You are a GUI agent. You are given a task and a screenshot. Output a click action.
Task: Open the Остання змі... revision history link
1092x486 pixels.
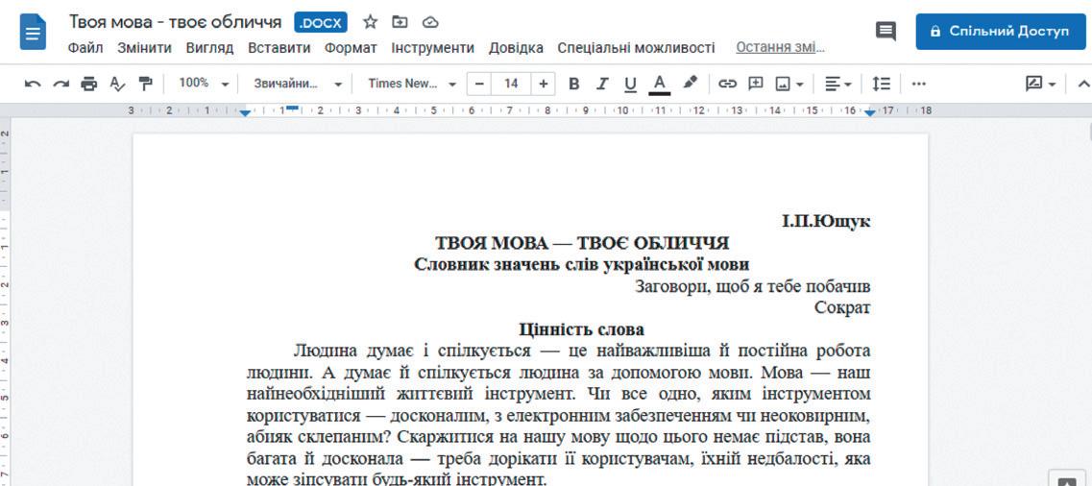click(780, 48)
